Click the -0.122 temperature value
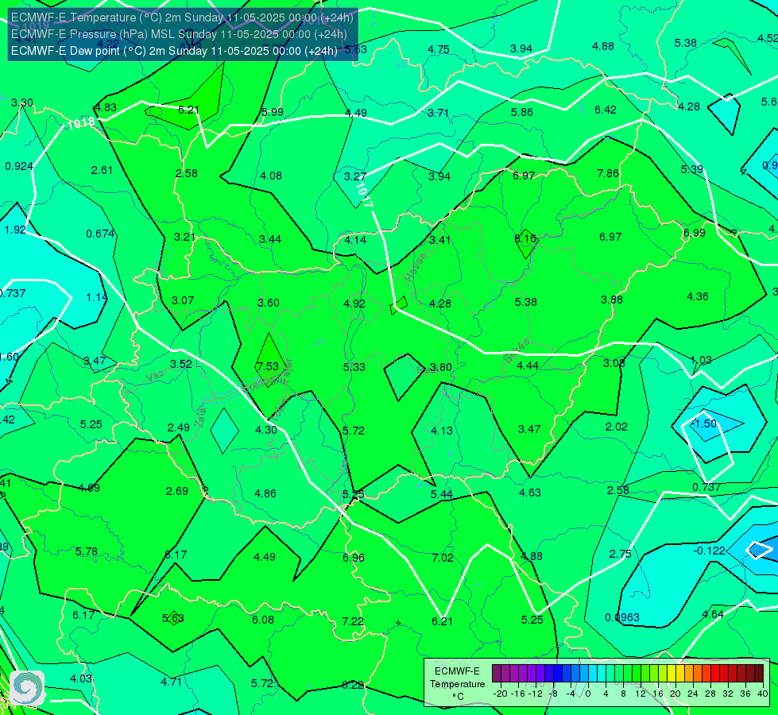The image size is (778, 715). click(710, 551)
